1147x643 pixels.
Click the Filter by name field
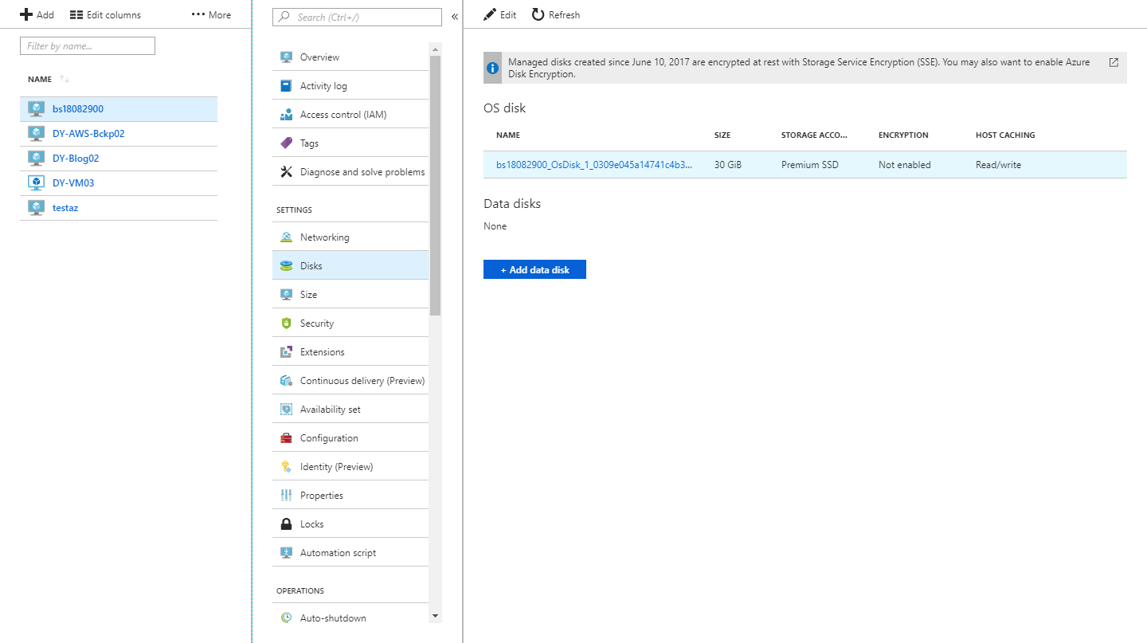pyautogui.click(x=88, y=46)
